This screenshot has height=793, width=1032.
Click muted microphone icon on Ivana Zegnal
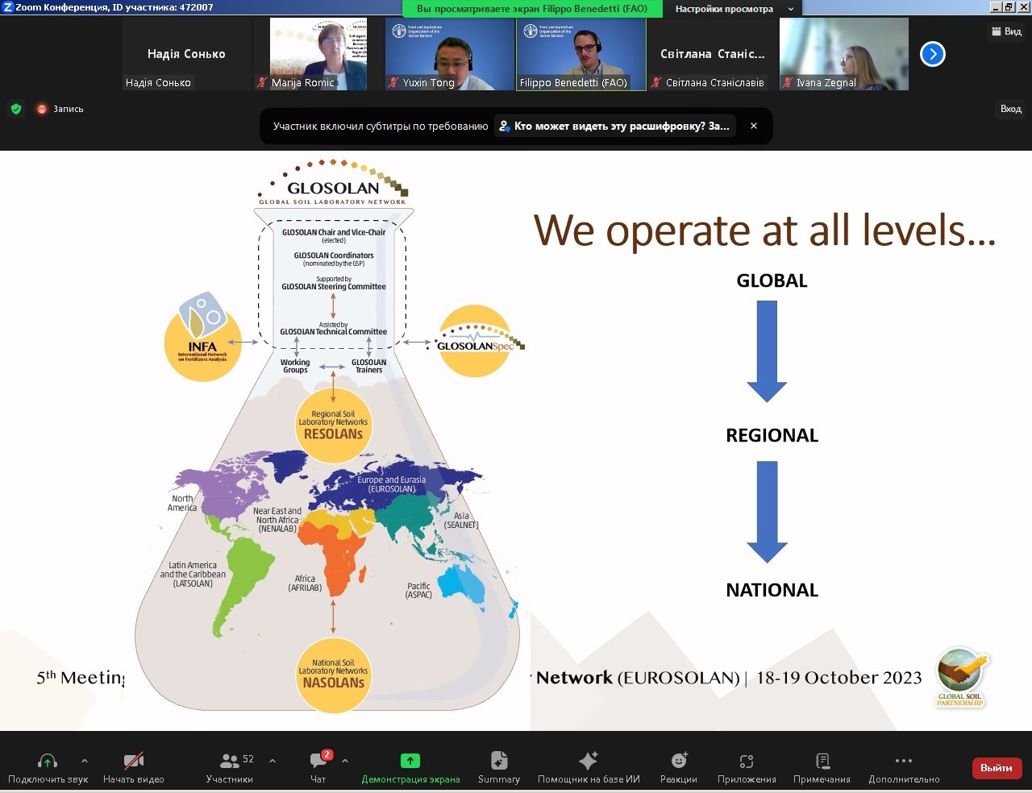(x=788, y=82)
